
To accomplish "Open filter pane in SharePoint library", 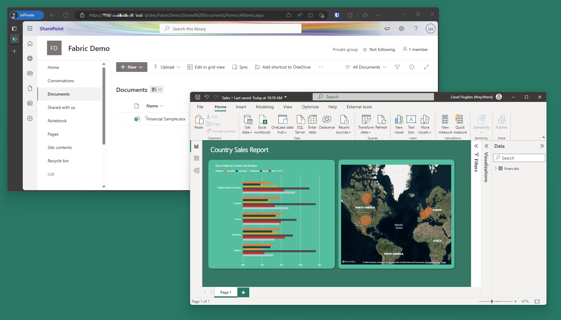I will tap(397, 67).
